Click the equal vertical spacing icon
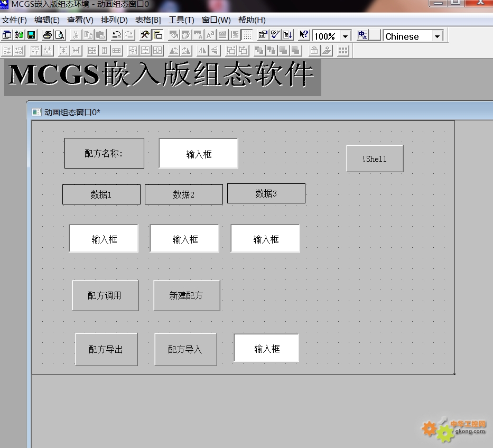Viewport: 493px width, 448px height. click(63, 50)
